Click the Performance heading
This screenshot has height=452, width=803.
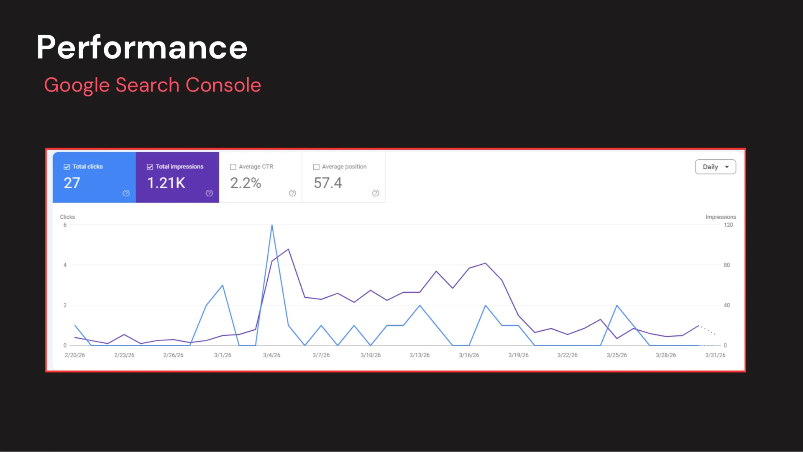(x=142, y=47)
